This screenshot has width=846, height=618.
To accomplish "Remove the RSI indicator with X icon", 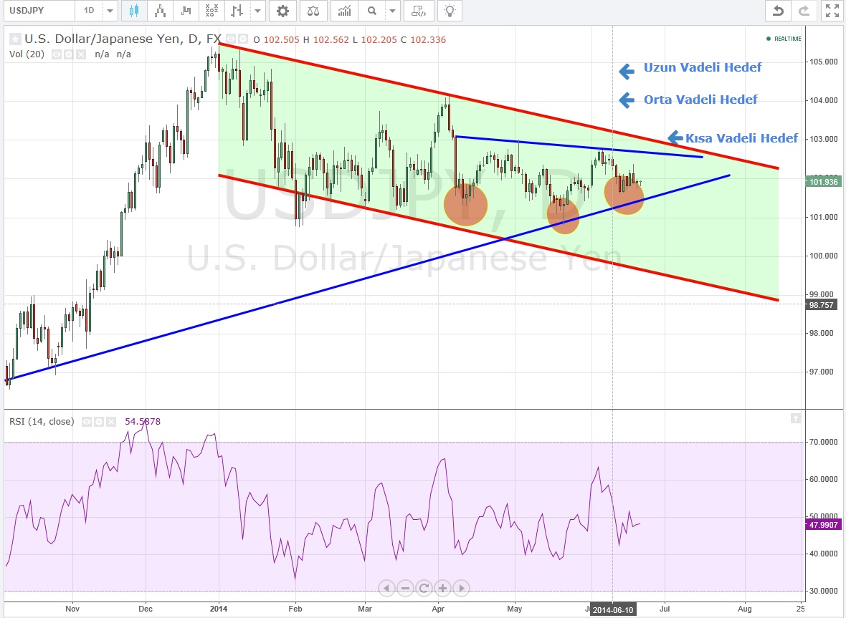I will 111,422.
